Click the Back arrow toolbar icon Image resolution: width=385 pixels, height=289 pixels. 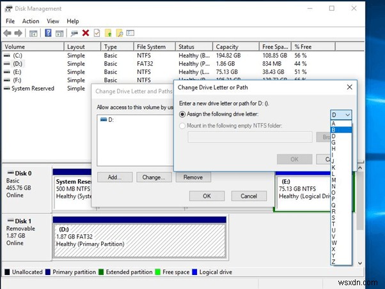point(8,33)
